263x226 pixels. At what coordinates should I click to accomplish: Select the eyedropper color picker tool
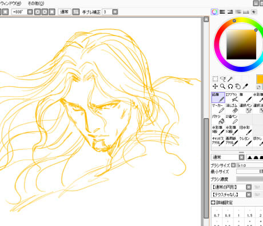coord(245,86)
